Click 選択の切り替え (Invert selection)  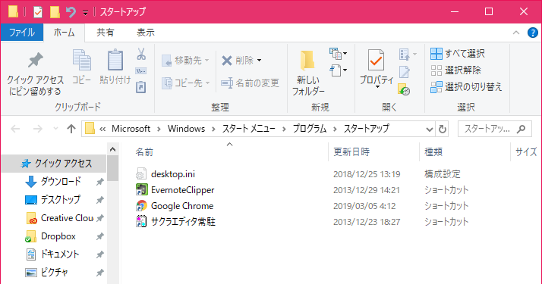[x=466, y=87]
